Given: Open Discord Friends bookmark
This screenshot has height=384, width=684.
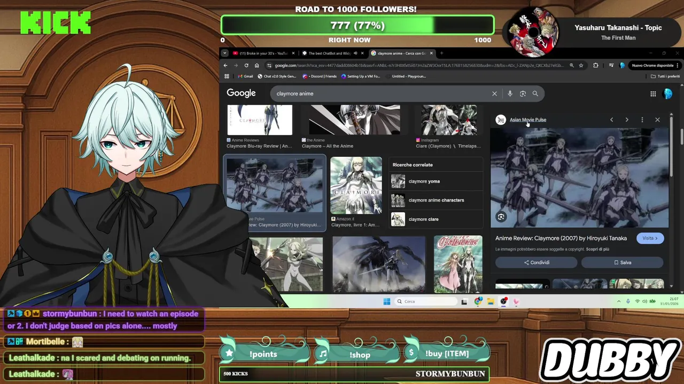Looking at the screenshot, I should click(x=320, y=76).
